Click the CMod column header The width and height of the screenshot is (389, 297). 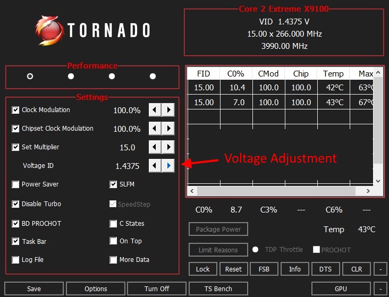268,73
